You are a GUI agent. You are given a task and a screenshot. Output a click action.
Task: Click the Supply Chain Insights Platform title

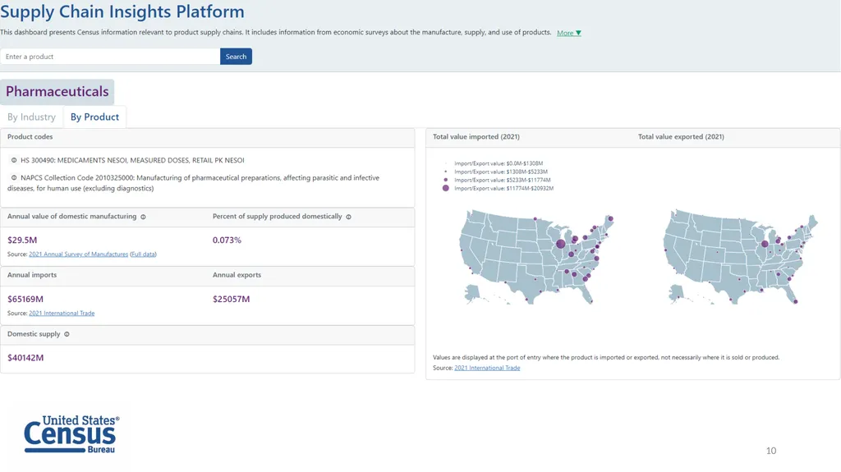tap(122, 11)
